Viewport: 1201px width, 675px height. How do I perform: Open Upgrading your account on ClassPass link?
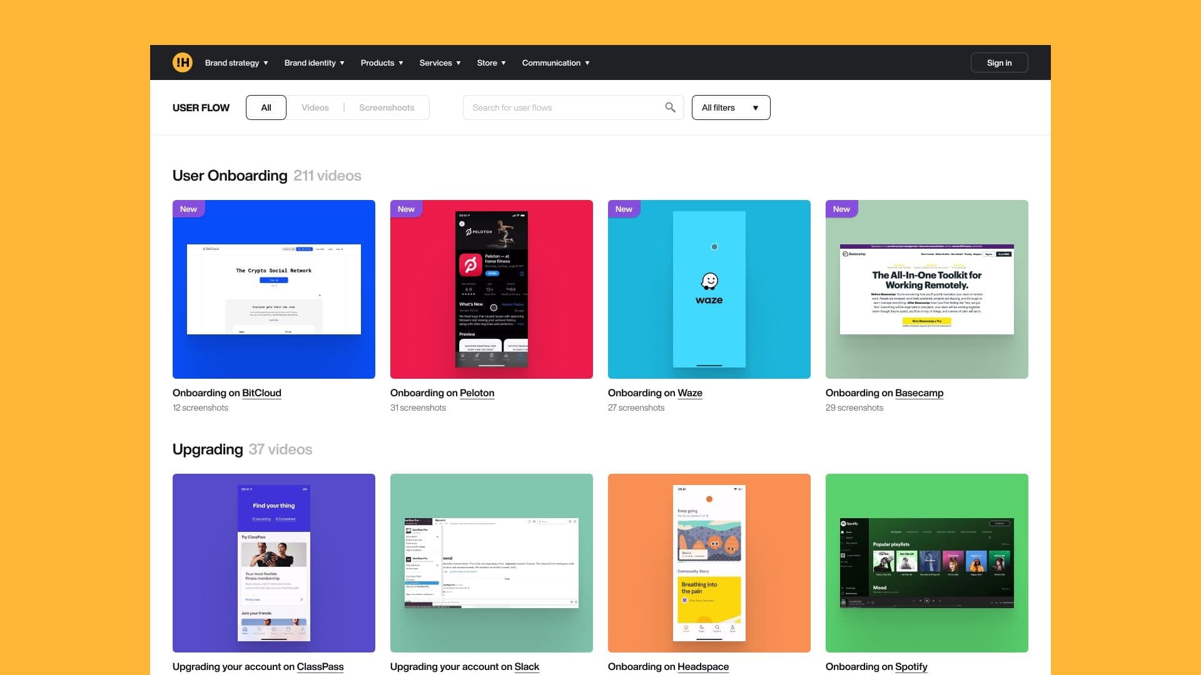coord(258,666)
